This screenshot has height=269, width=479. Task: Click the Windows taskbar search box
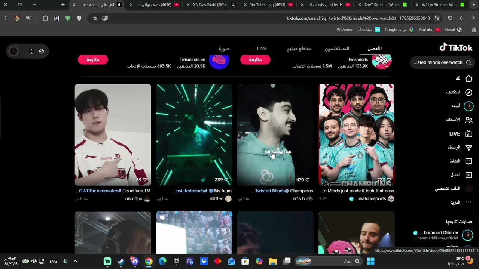(x=329, y=261)
